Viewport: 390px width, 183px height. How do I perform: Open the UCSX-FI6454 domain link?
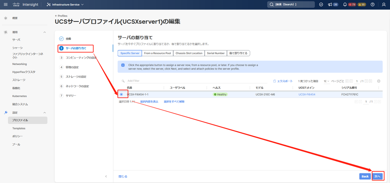click(x=307, y=94)
